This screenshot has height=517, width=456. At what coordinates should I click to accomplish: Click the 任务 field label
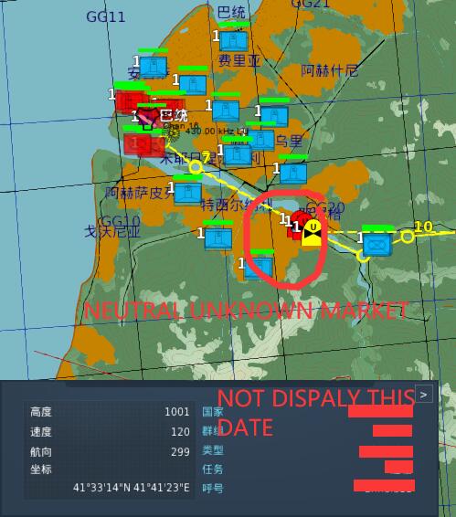point(213,470)
